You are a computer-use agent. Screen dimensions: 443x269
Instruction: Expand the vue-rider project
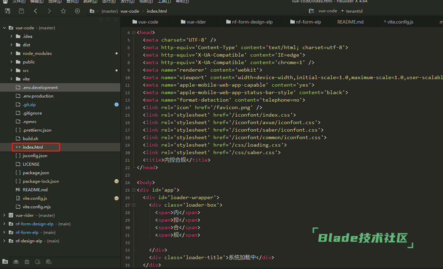click(4, 215)
